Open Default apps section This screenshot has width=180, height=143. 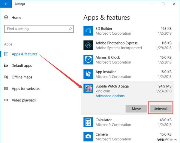[x=22, y=66]
